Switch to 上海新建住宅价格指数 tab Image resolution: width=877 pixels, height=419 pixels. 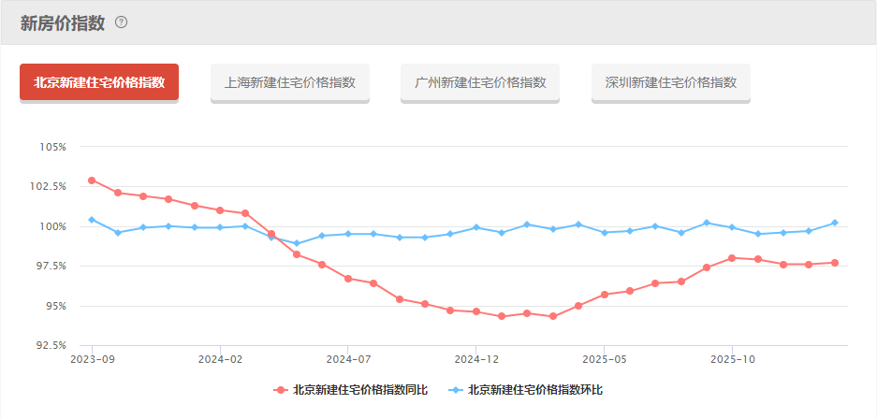coord(290,82)
